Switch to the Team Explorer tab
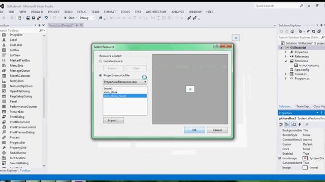325x182 pixels. (303, 106)
